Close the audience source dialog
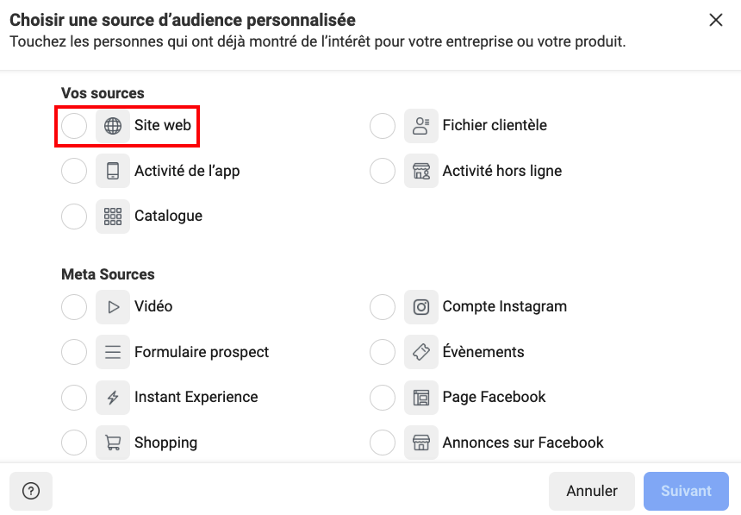The width and height of the screenshot is (741, 515). [x=715, y=20]
